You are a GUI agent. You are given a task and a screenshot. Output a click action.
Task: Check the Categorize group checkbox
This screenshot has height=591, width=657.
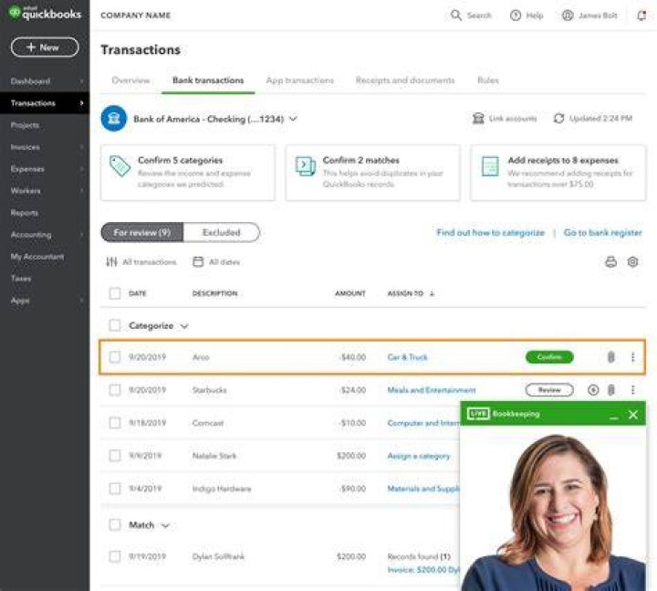tap(115, 325)
